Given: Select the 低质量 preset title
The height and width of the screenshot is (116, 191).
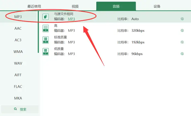Looking at the screenshot, I should (59, 49).
